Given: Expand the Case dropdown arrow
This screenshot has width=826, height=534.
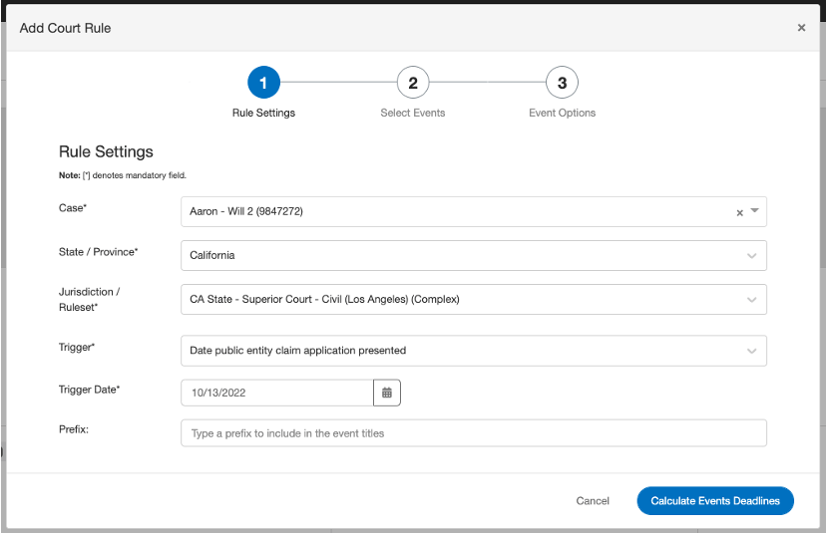Looking at the screenshot, I should (754, 210).
